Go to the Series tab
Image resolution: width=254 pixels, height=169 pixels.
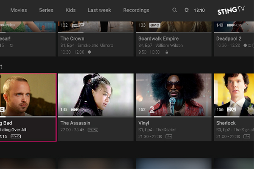[46, 10]
